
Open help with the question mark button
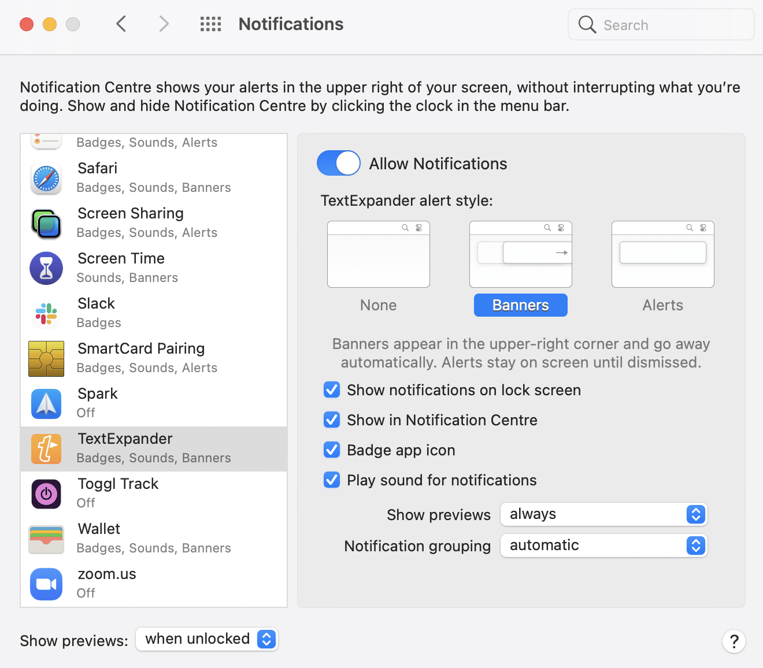coord(734,641)
